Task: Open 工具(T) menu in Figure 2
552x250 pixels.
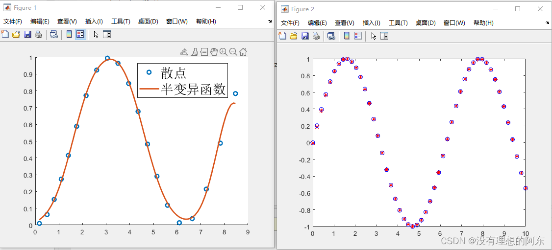Action: coord(398,23)
